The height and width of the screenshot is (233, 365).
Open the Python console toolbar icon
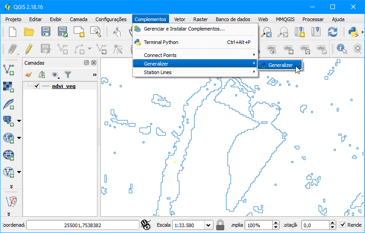pos(353,32)
